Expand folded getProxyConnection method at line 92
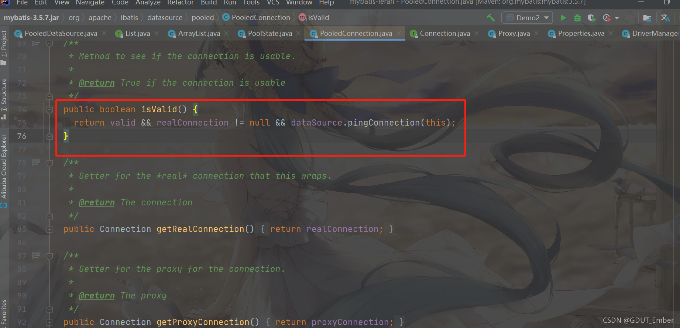The height and width of the screenshot is (328, 680). pyautogui.click(x=49, y=322)
